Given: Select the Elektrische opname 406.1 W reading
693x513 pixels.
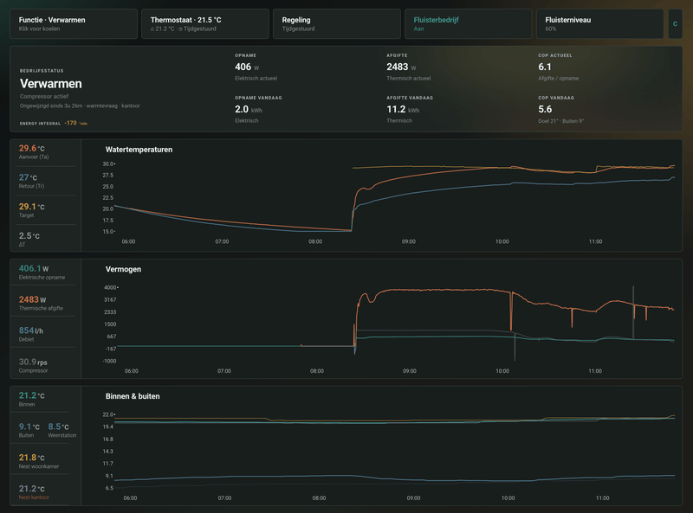Looking at the screenshot, I should 42,273.
